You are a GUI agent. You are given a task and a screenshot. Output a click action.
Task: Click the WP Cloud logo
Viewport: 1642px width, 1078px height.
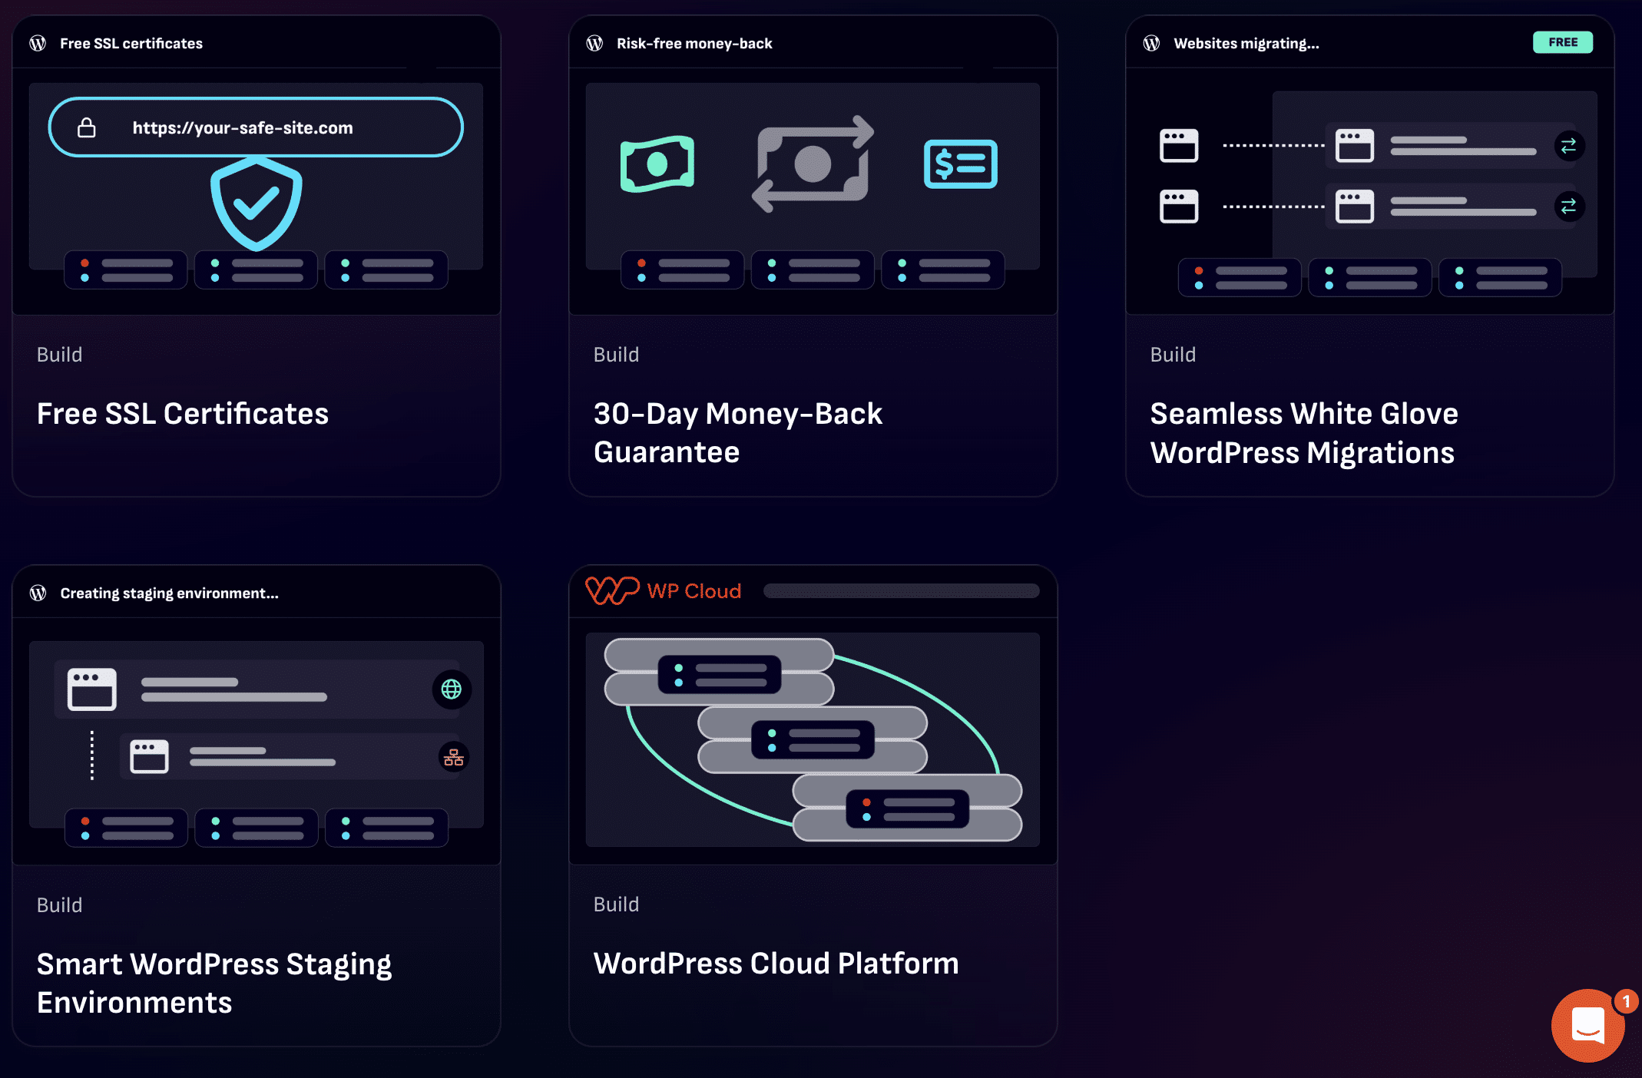coord(664,590)
